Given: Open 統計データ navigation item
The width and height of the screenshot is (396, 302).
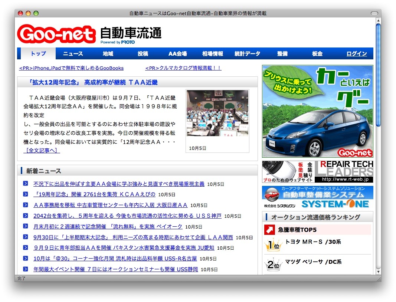Looking at the screenshot, I should [247, 53].
